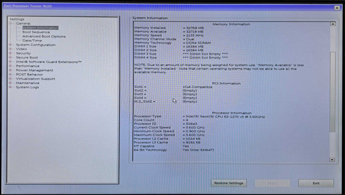Image resolution: width=345 pixels, height=195 pixels.
Task: Expand the System Configuration node
Action: (x=10, y=45)
